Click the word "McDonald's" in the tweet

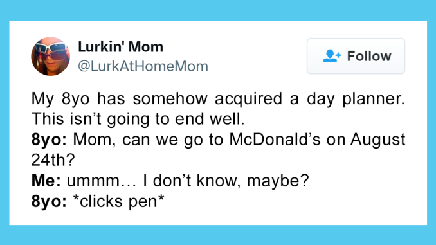point(275,139)
